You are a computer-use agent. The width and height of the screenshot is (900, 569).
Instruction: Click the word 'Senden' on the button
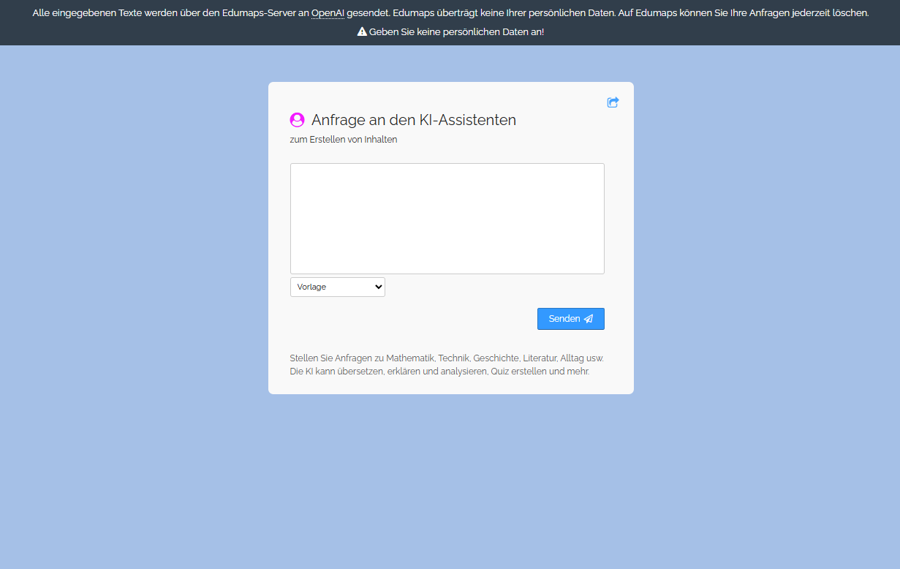(564, 319)
